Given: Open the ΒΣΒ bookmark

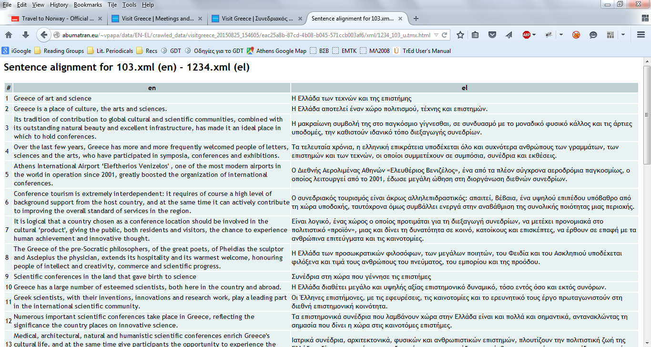Looking at the screenshot, I should click(x=320, y=51).
